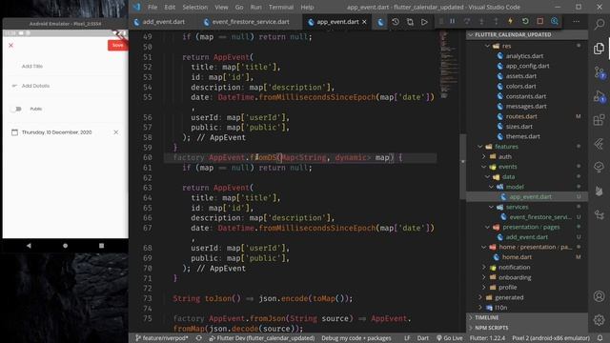The width and height of the screenshot is (610, 343).
Task: Click Pixel 2 device selector in status bar
Action: tap(551, 338)
